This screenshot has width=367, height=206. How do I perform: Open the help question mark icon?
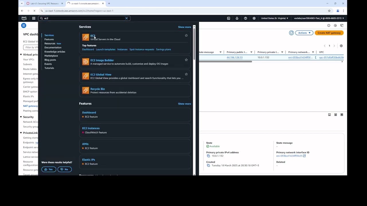245,18
